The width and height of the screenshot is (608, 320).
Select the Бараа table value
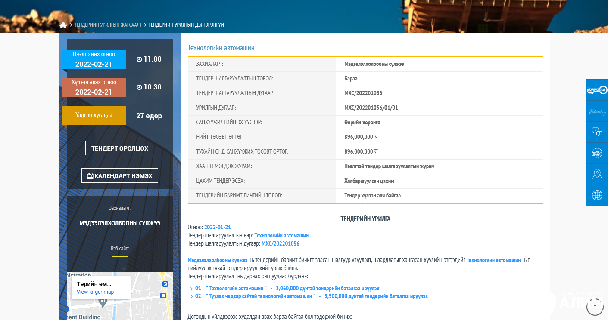pyautogui.click(x=351, y=79)
